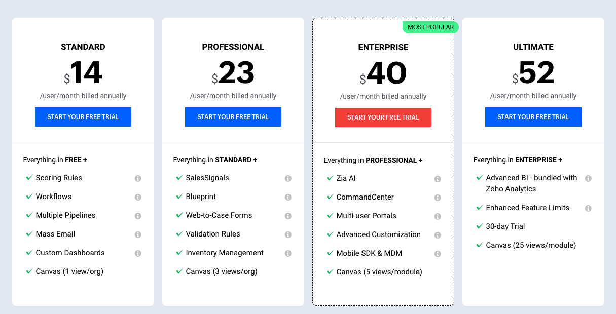Show info for CommandCenter feature
Image resolution: width=616 pixels, height=314 pixels.
tap(438, 198)
